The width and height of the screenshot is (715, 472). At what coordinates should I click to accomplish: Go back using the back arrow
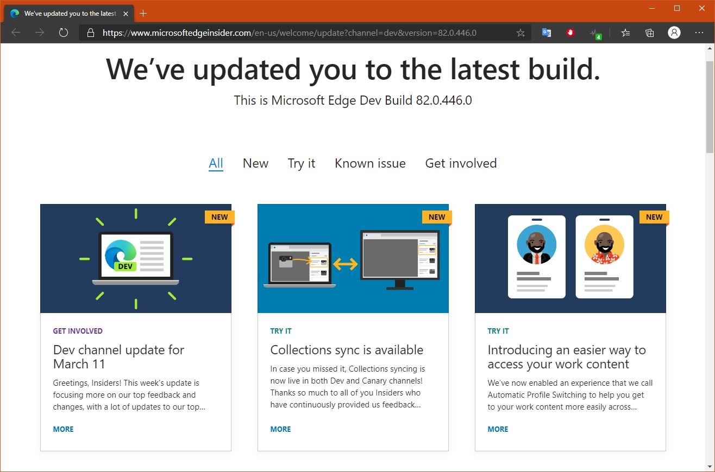(16, 33)
